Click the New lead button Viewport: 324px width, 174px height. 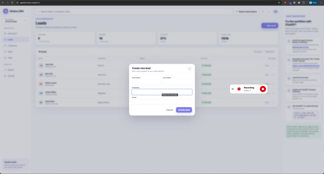270,26
